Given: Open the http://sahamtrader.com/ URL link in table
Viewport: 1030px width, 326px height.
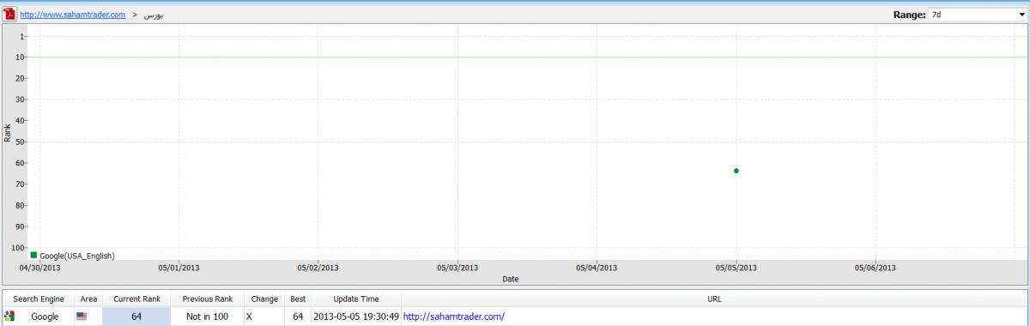Looking at the screenshot, I should (x=454, y=317).
